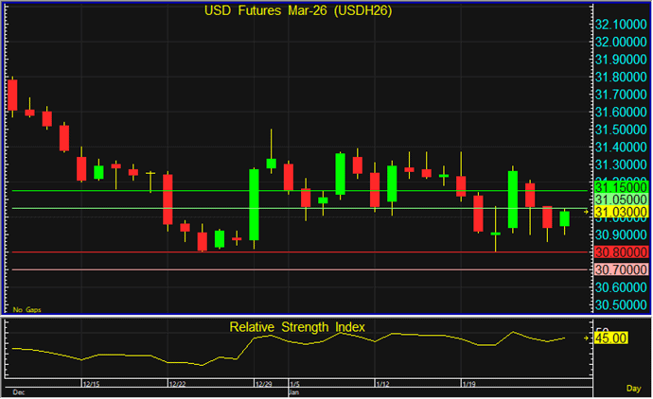Click the Jan month label on time axis
Screen dimensions: 653x399
(294, 390)
